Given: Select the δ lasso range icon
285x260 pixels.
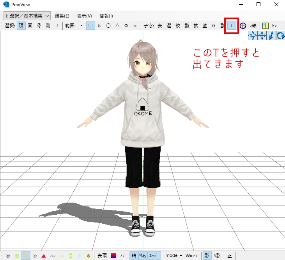Looking at the screenshot, I should tap(99, 26).
